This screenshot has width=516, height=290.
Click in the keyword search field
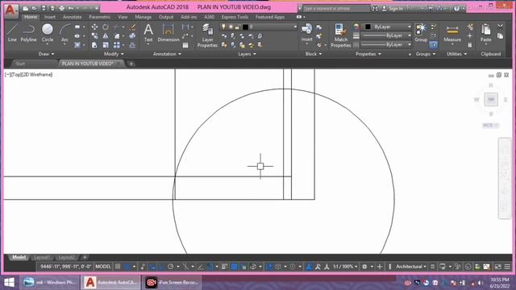pyautogui.click(x=335, y=9)
